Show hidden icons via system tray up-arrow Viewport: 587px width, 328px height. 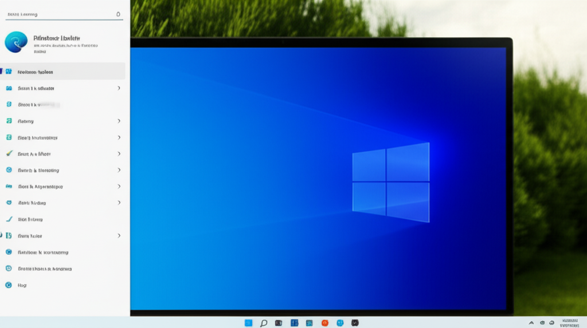(531, 323)
